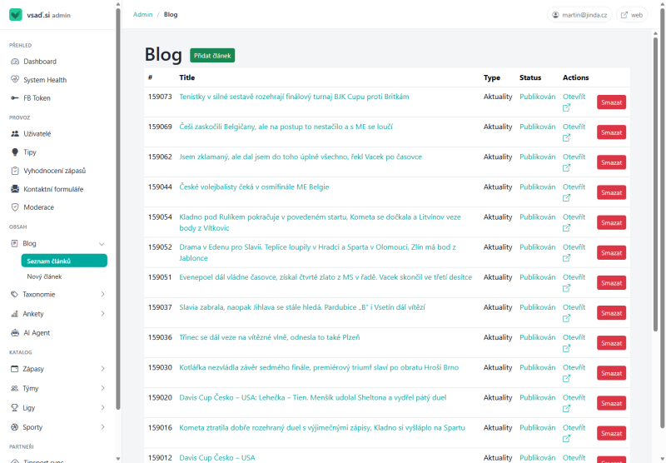Viewport: 666px width, 463px height.
Task: Click Otevřít for article 159054
Action: click(x=574, y=217)
